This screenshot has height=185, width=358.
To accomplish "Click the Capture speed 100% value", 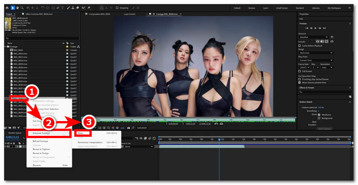I will (x=320, y=108).
